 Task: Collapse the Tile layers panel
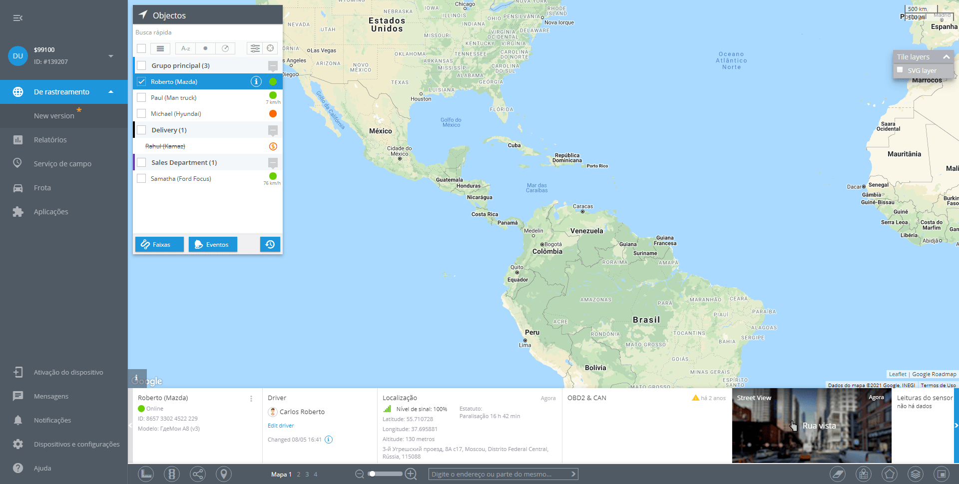[946, 57]
